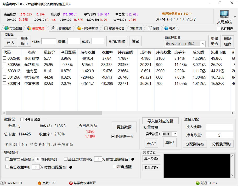Click the red disconnect icon by 与券商软件断开

71,183
